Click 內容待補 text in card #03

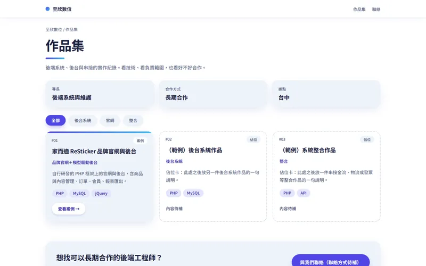tap(288, 209)
